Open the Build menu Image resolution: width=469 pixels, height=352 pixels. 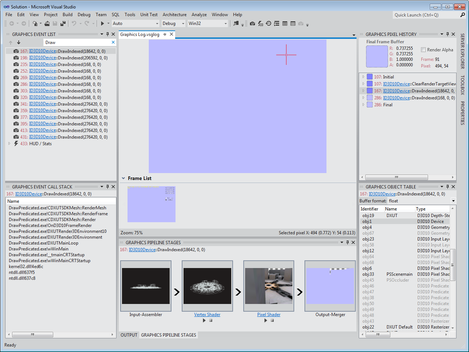67,15
